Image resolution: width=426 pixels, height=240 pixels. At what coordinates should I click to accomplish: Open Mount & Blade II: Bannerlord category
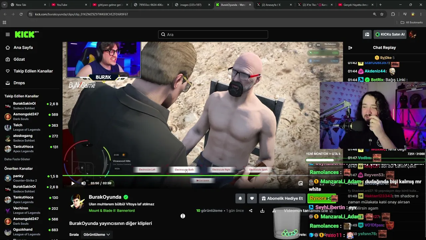pyautogui.click(x=112, y=211)
